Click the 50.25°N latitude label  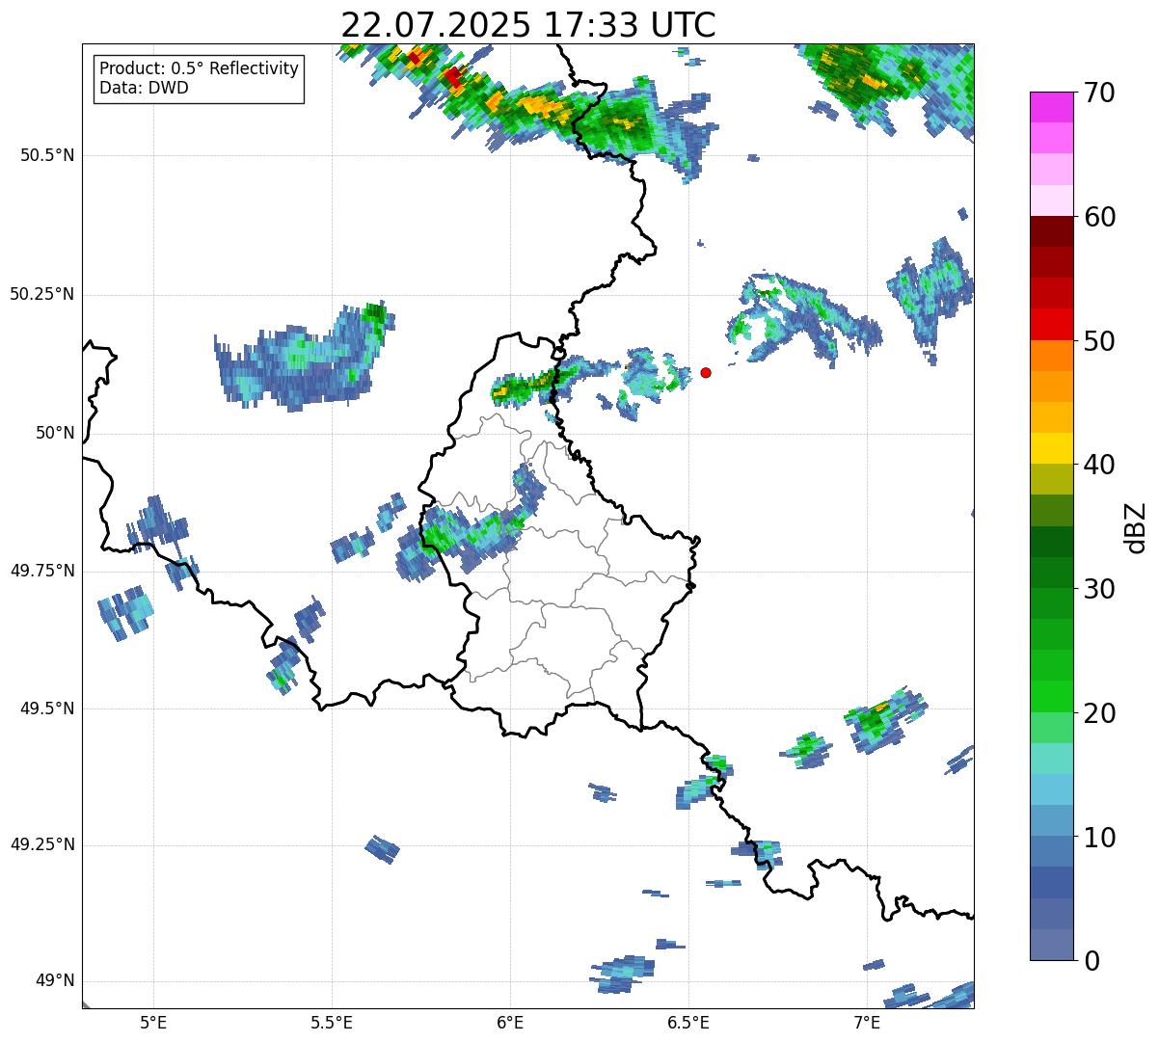click(42, 294)
